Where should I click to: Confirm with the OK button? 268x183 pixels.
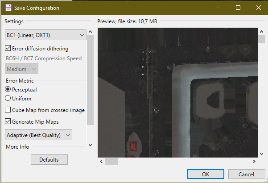tap(206, 174)
